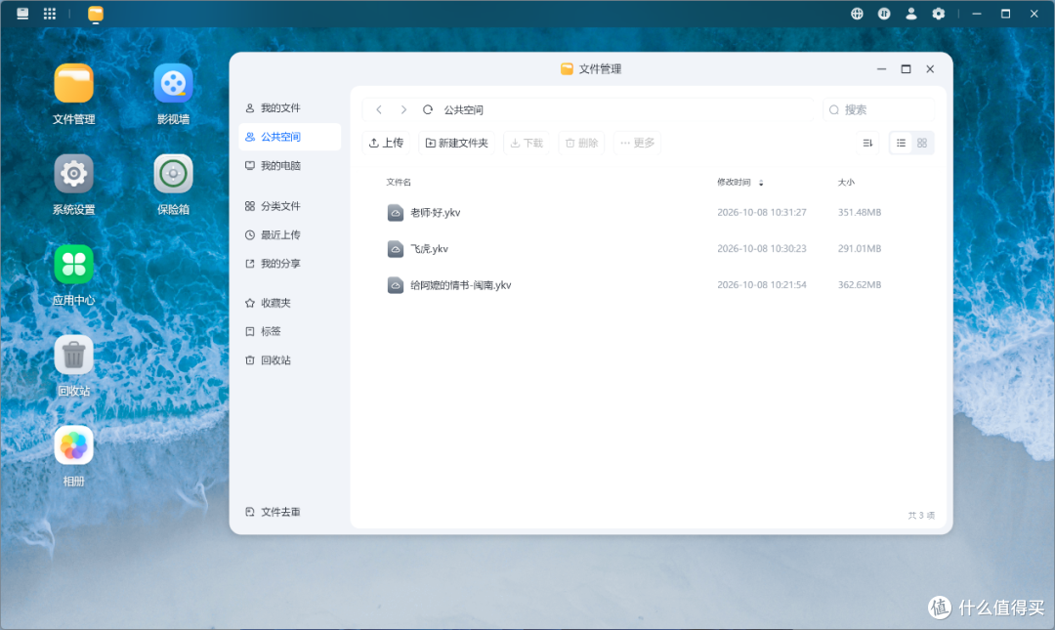Click the 老师-好.ykv file icon
Viewport: 1055px width, 630px height.
(x=396, y=213)
